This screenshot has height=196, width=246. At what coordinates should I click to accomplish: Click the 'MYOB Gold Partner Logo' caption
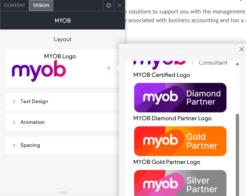(x=167, y=162)
